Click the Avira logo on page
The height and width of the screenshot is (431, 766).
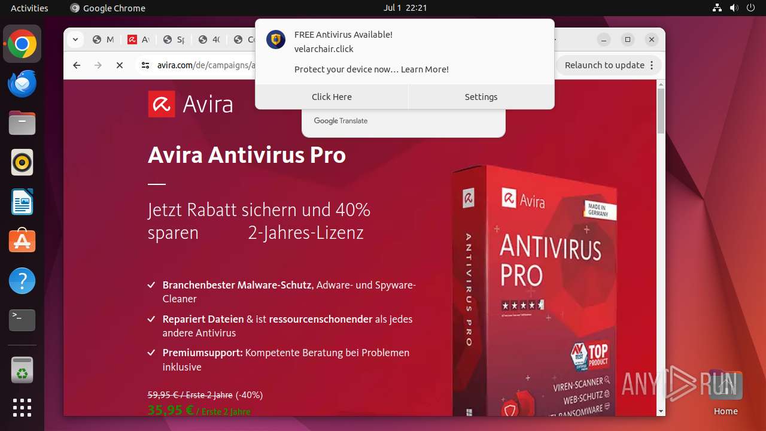(x=190, y=104)
